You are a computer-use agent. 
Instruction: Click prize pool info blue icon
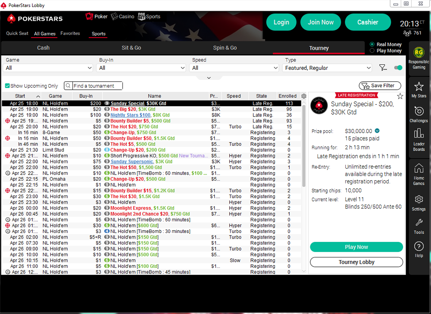pos(377,131)
